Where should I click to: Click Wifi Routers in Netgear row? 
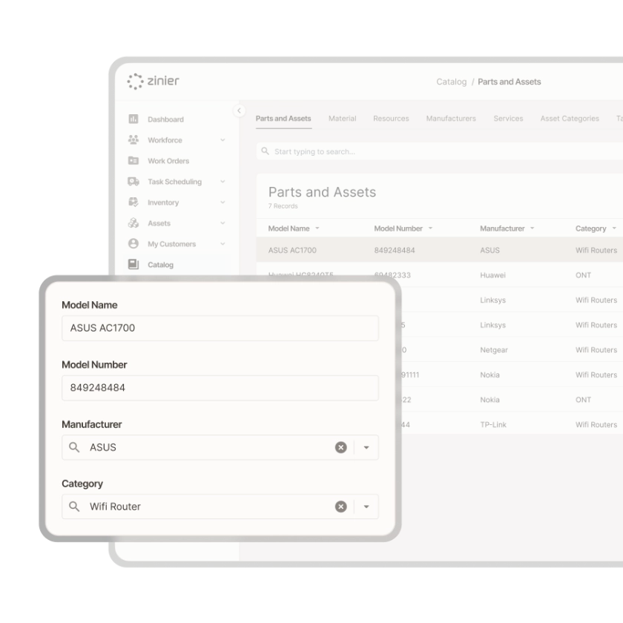pos(596,350)
